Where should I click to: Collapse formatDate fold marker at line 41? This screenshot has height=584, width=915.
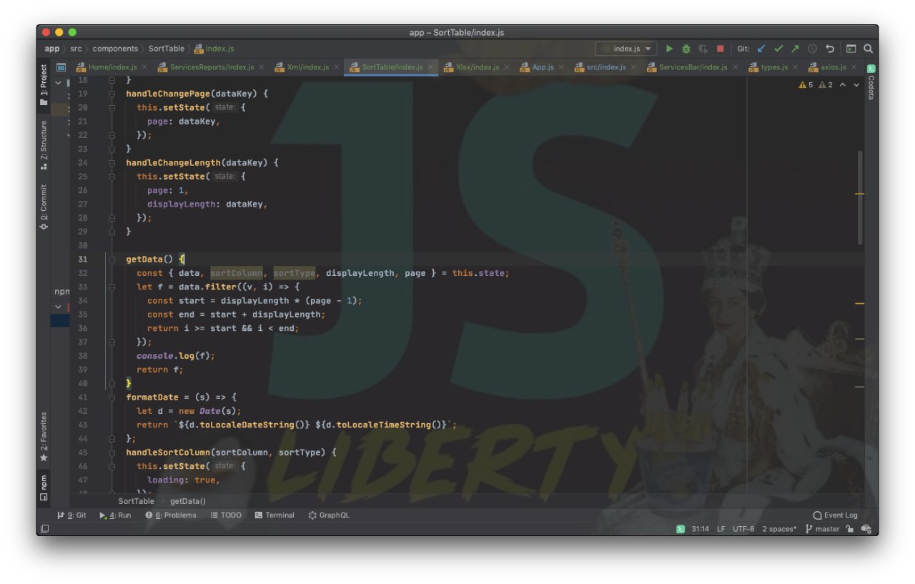(112, 397)
